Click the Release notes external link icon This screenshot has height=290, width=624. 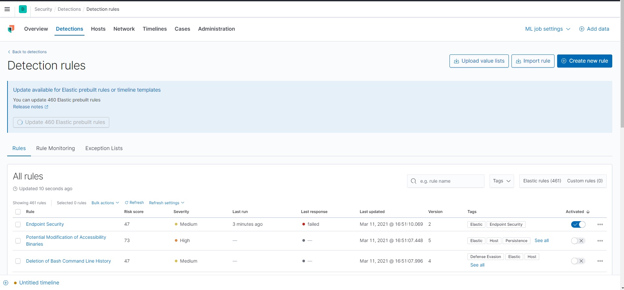tap(46, 107)
